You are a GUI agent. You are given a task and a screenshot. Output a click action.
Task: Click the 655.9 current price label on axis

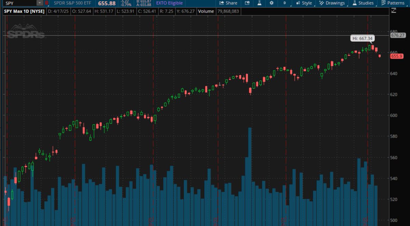coord(397,56)
